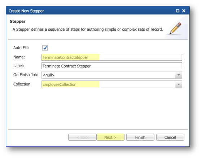Click the Stepper heading text
Screen dimensions: 201x158
[18, 21]
